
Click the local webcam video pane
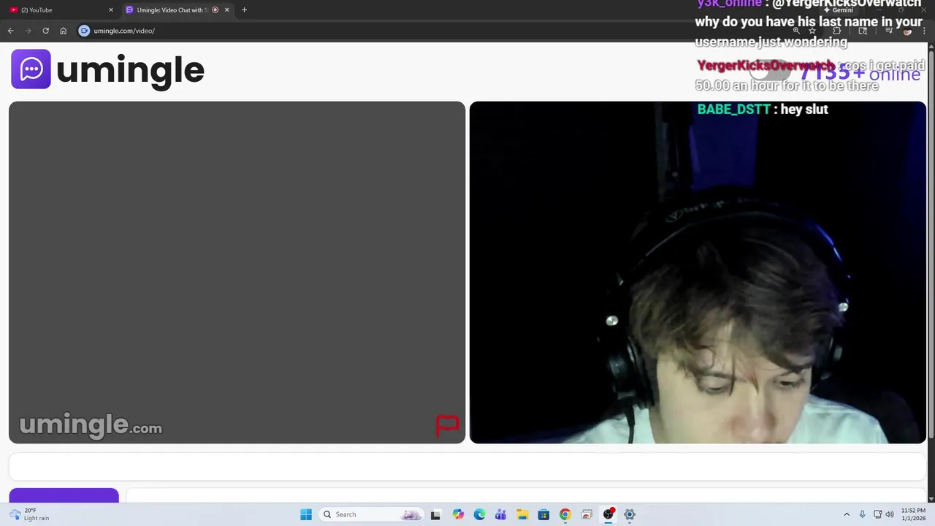(x=698, y=272)
